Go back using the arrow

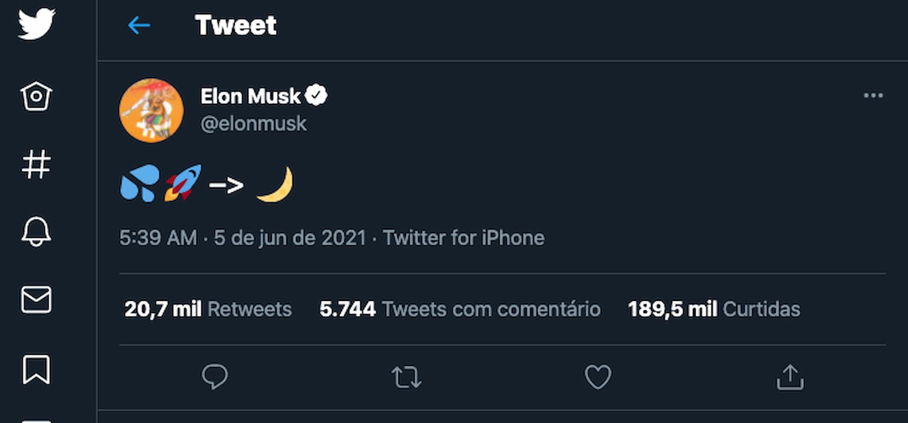139,25
